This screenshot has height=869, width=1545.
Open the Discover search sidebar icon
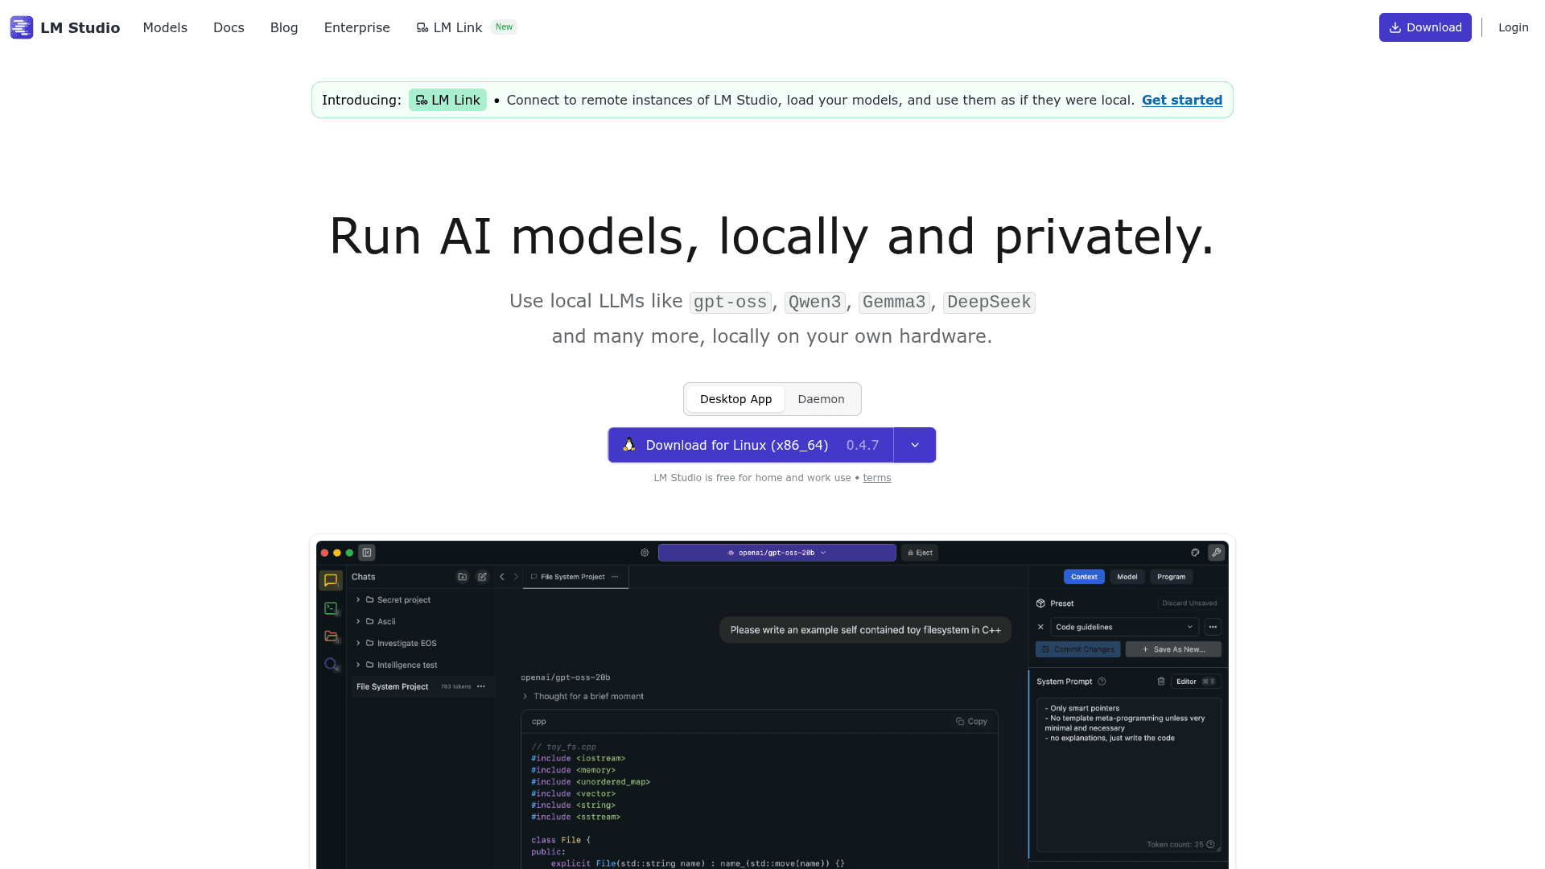click(x=331, y=665)
